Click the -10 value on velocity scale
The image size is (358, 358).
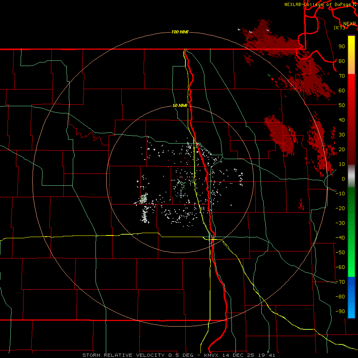coord(340,194)
